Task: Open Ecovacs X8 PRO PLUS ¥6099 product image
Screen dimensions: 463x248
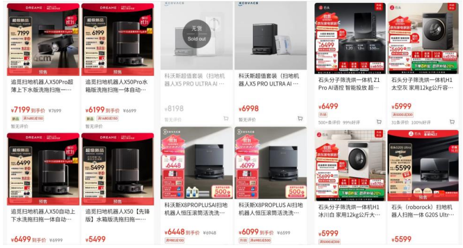Action: point(271,163)
